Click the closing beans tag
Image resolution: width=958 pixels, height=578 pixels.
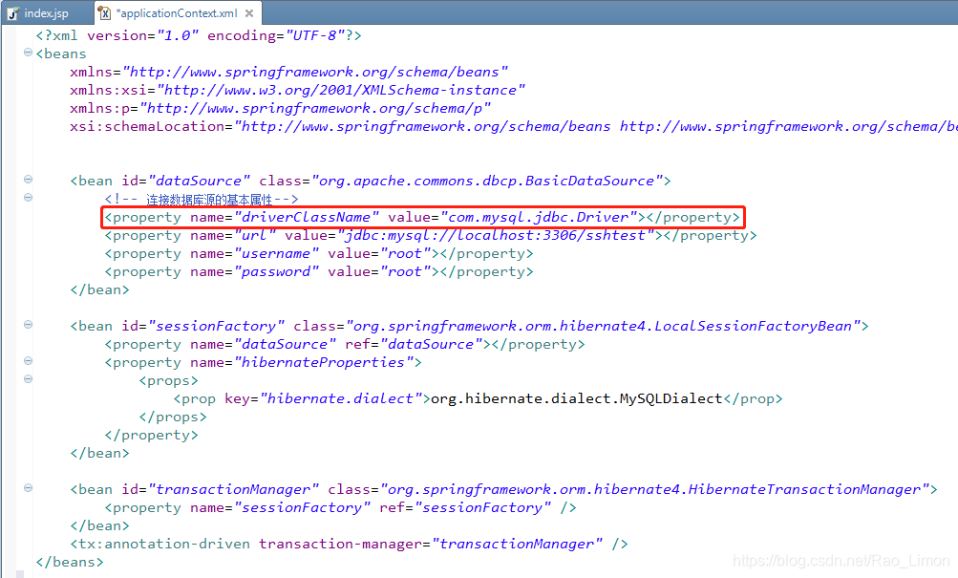tap(70, 562)
